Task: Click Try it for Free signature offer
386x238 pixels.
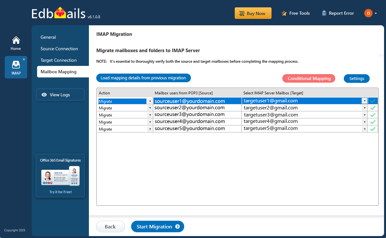Action: 60,192
